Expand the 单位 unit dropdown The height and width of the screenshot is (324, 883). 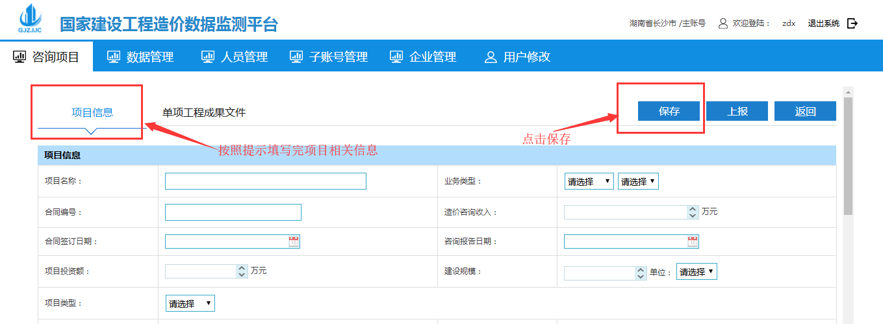click(697, 272)
